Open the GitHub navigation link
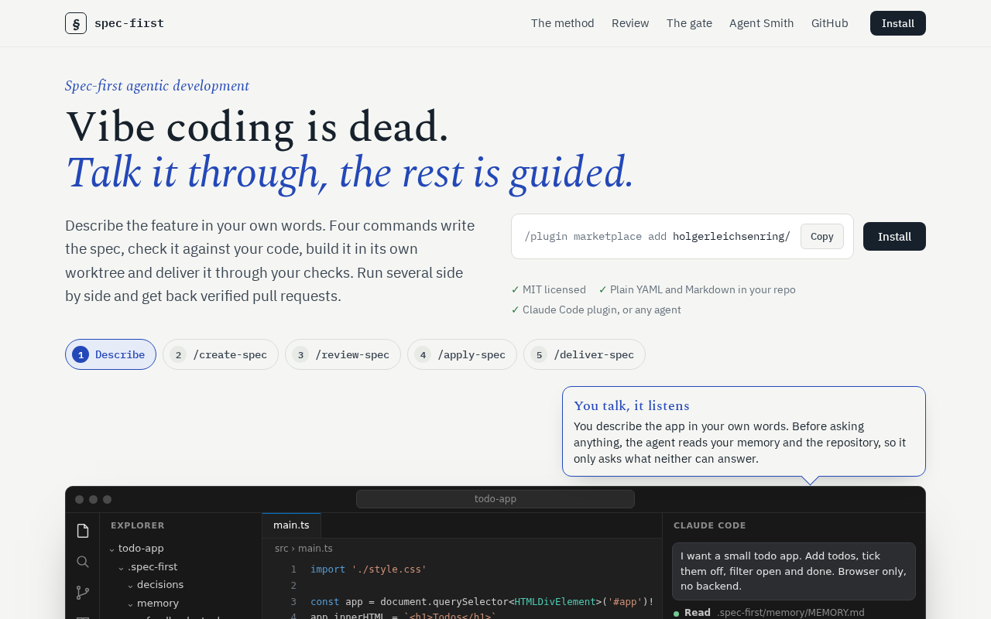This screenshot has height=619, width=991. (830, 23)
